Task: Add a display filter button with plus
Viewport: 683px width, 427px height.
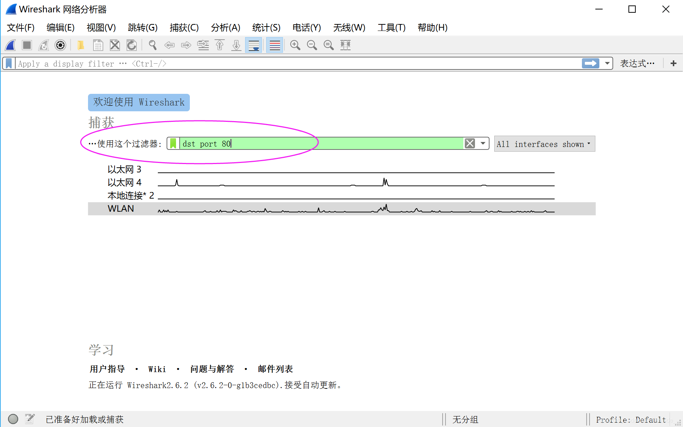Action: 674,63
